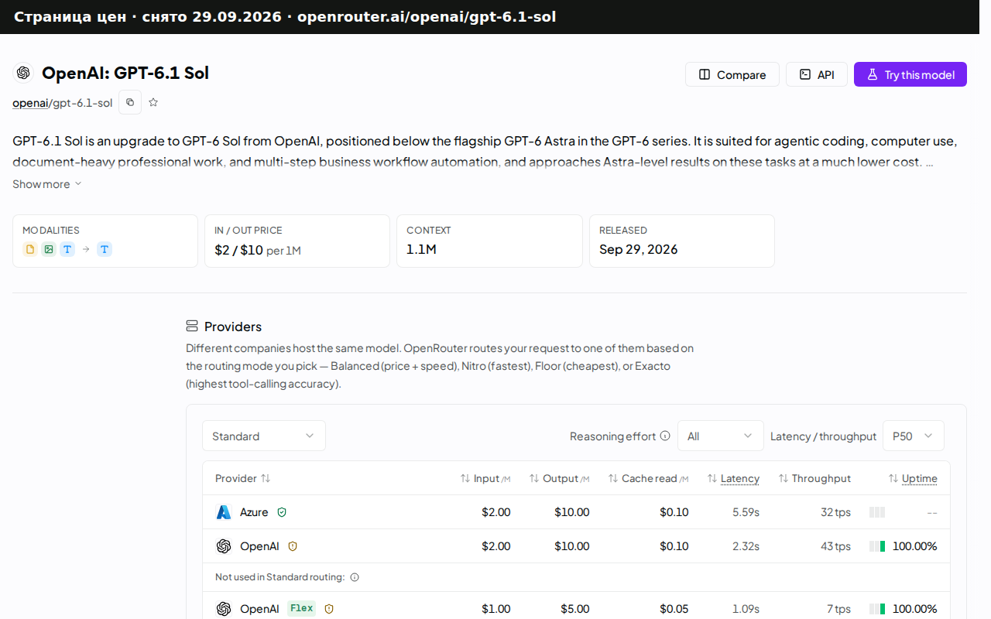Click the MODALITIES card label
Viewport: 991px width, 619px height.
click(x=51, y=230)
